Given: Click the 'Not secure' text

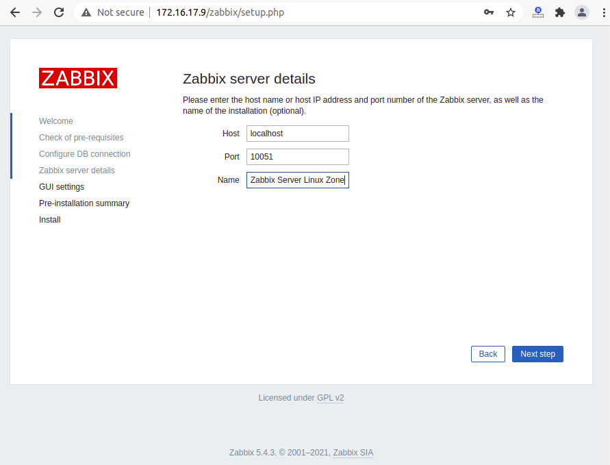Looking at the screenshot, I should click(x=120, y=12).
